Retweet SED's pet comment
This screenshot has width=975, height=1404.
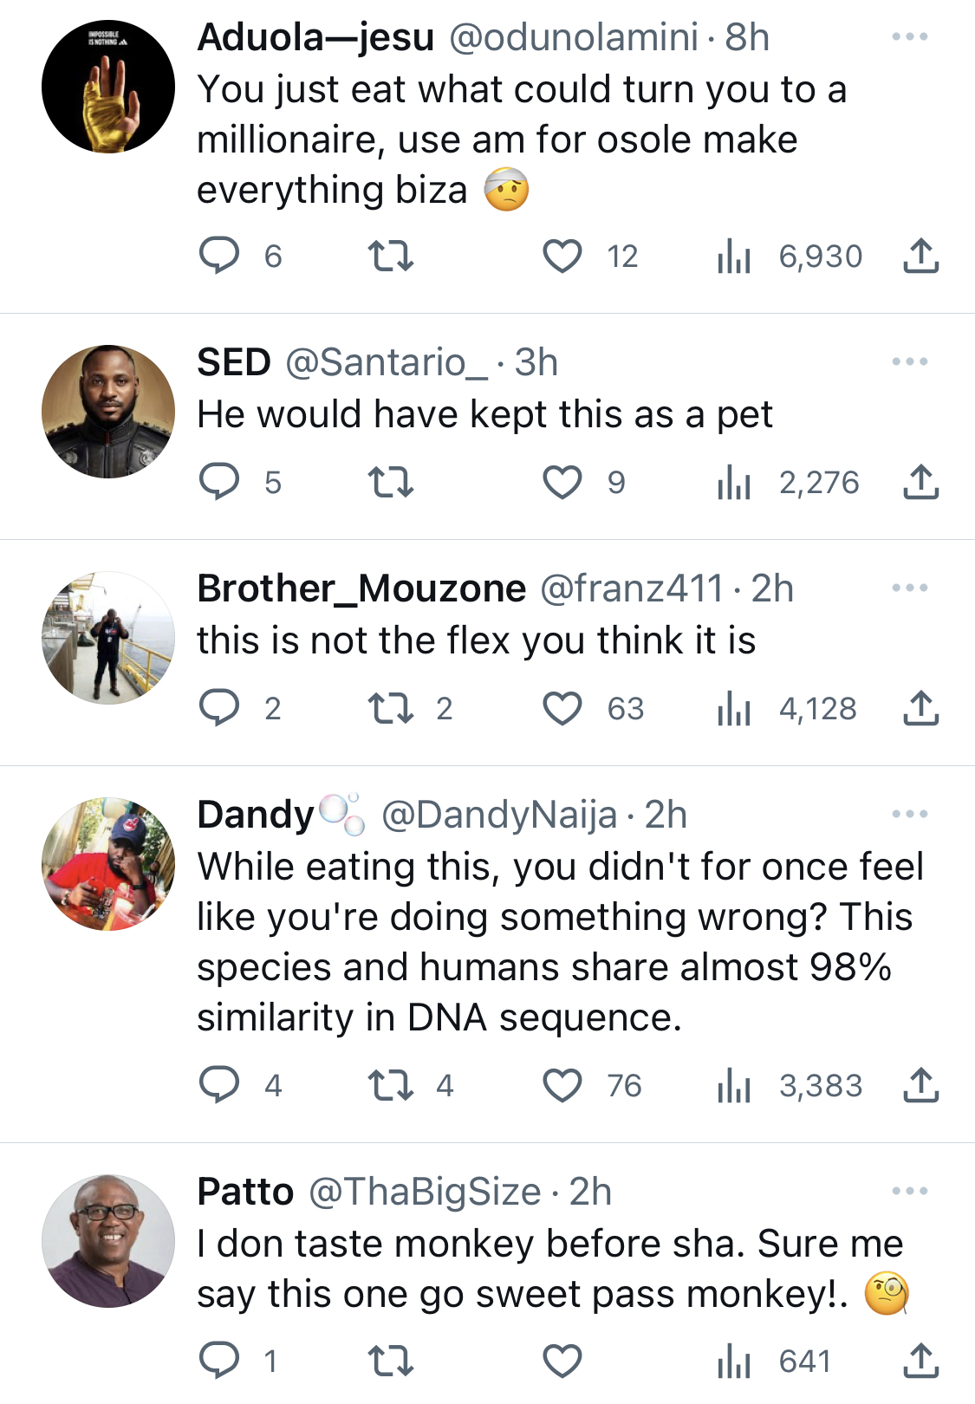[x=391, y=482]
